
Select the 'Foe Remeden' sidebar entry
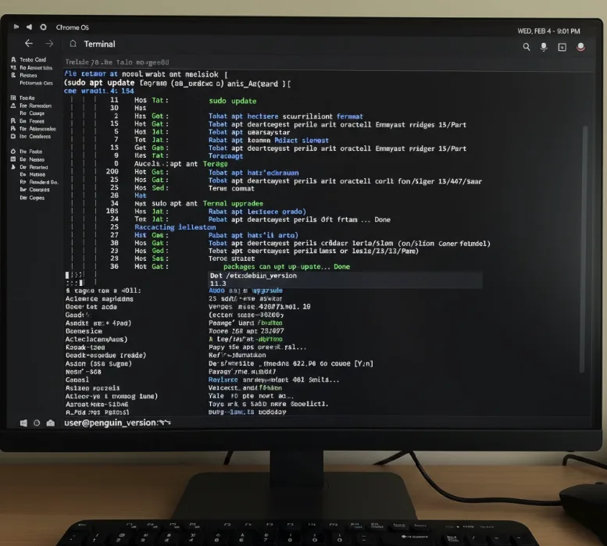pos(35,105)
